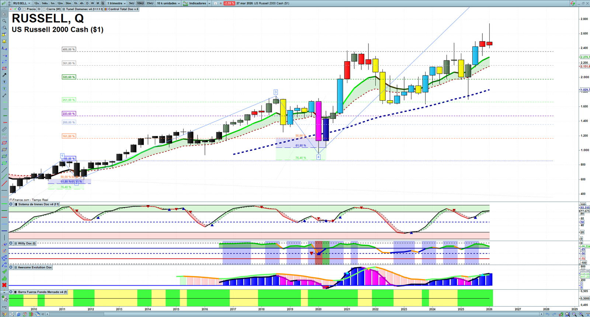
Task: Select the 56m timeframe button
Action: [68, 3]
